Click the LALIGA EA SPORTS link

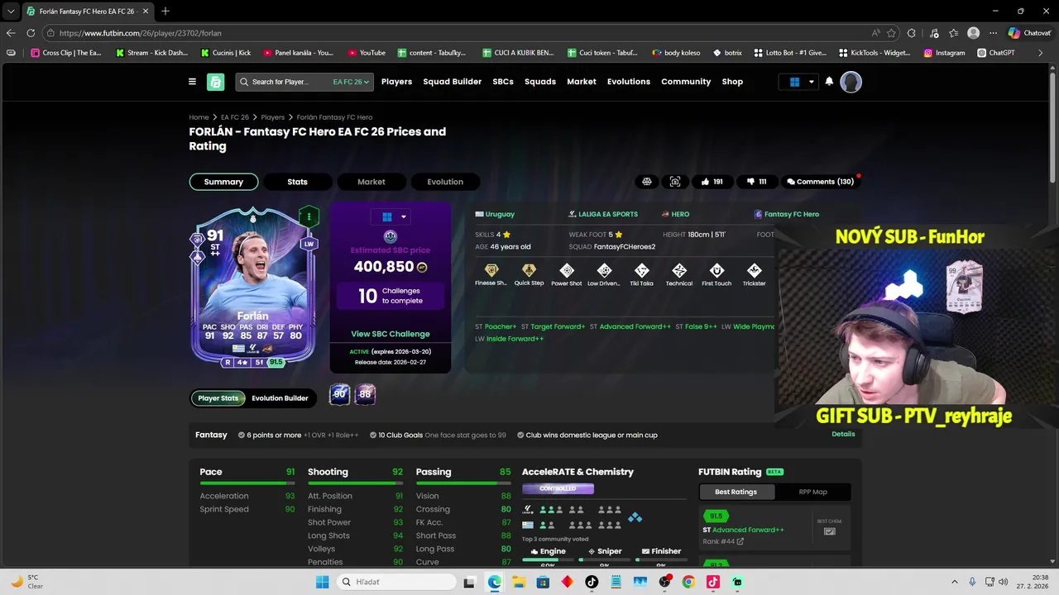click(x=603, y=214)
